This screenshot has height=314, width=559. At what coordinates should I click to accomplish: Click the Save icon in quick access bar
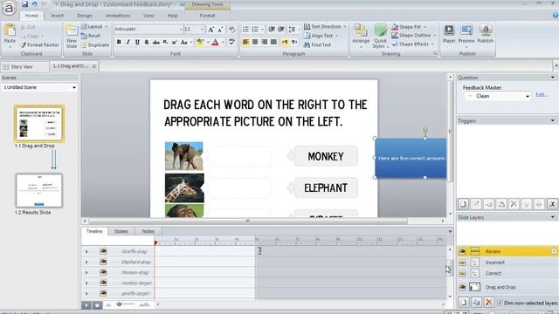coord(24,4)
